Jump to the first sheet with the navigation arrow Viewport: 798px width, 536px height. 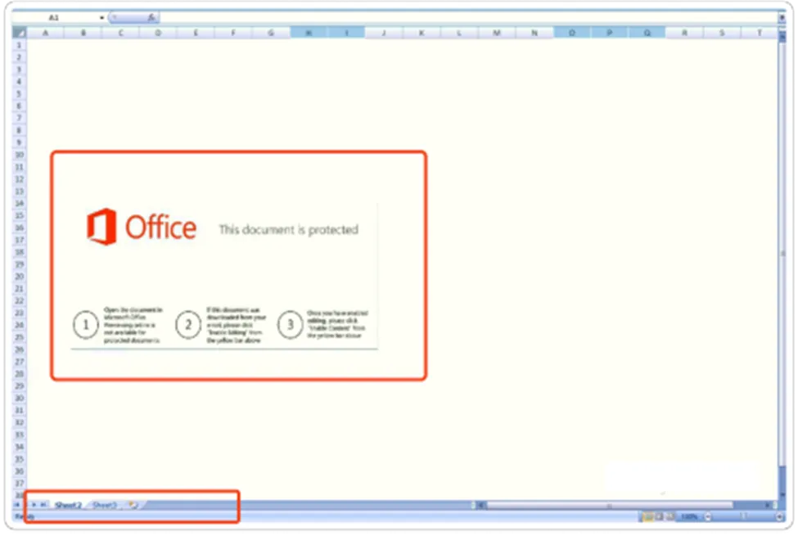[17, 504]
